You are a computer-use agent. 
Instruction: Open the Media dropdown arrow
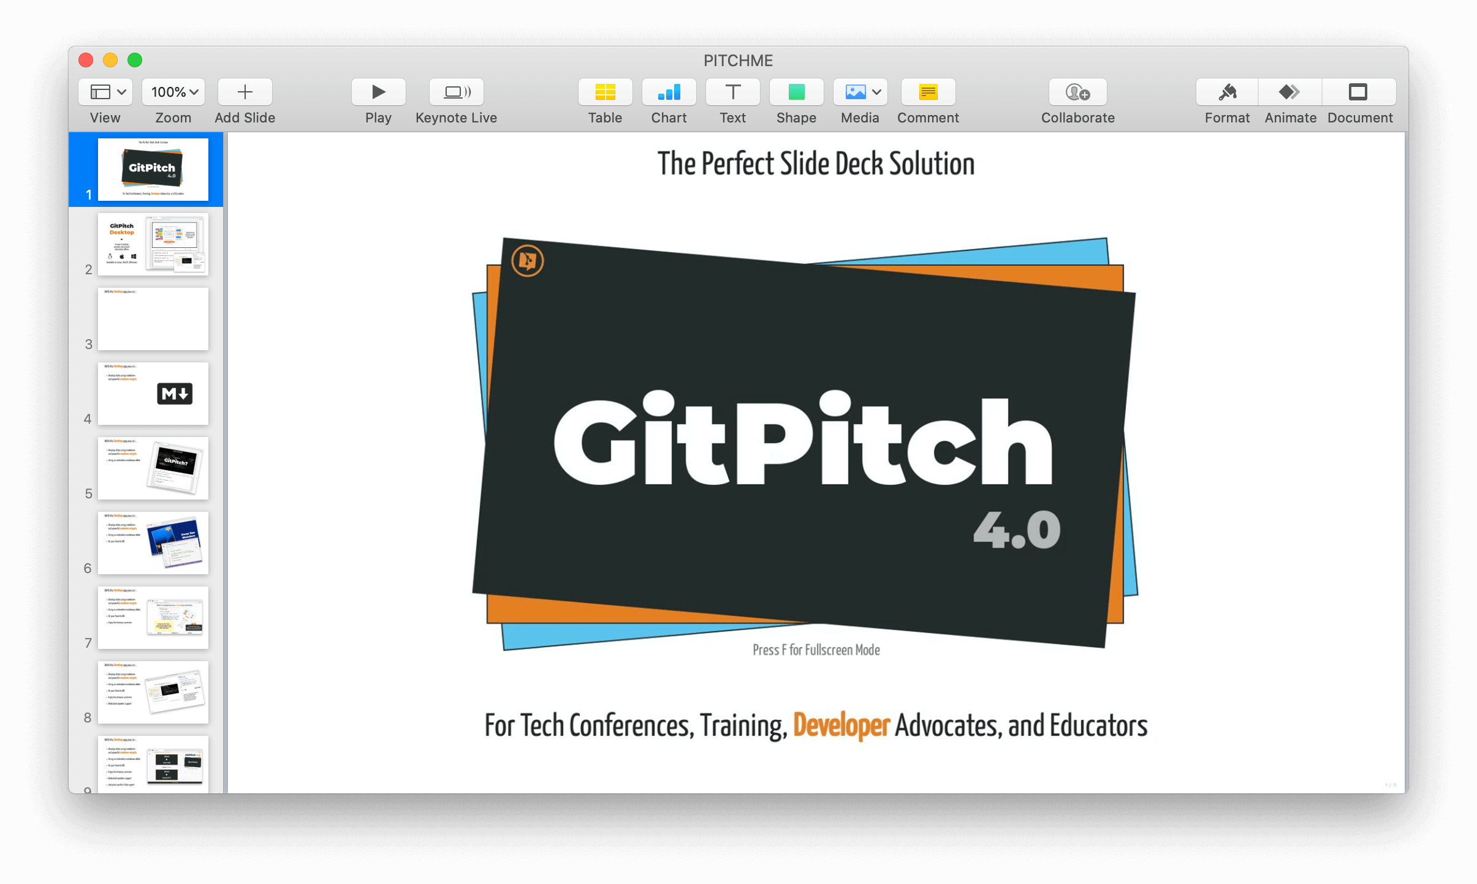(x=876, y=92)
